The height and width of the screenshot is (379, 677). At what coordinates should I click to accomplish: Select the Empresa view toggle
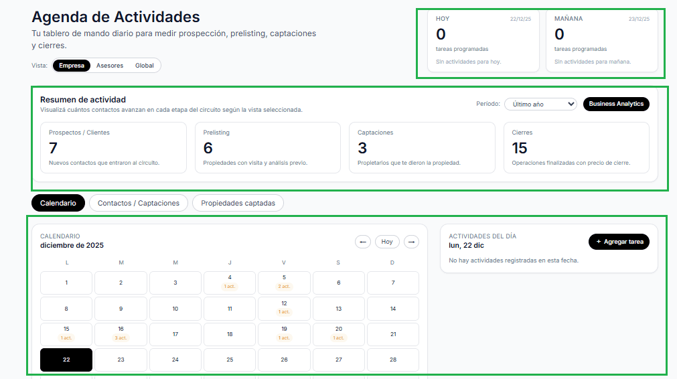click(72, 66)
